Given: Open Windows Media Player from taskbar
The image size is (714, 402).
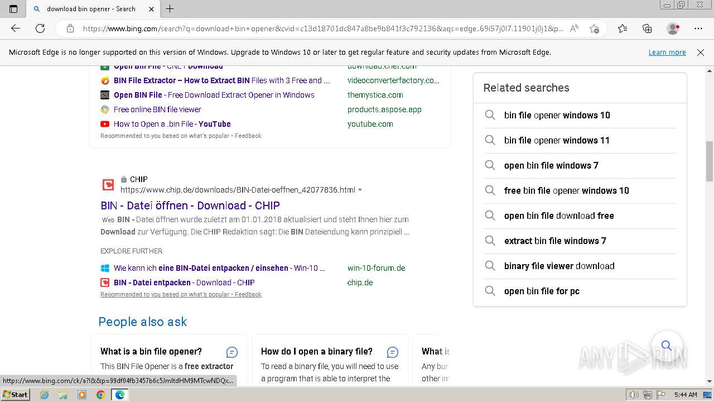Looking at the screenshot, I should point(82,395).
